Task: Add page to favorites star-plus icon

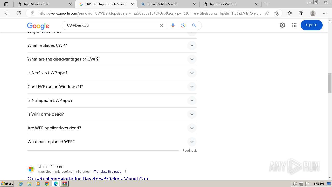Action: click(x=276, y=13)
